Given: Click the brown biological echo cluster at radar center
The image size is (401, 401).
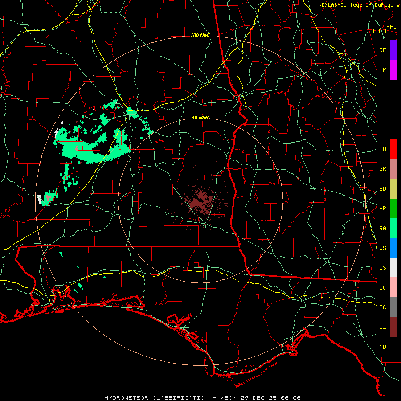Looking at the screenshot, I should pos(201,201).
